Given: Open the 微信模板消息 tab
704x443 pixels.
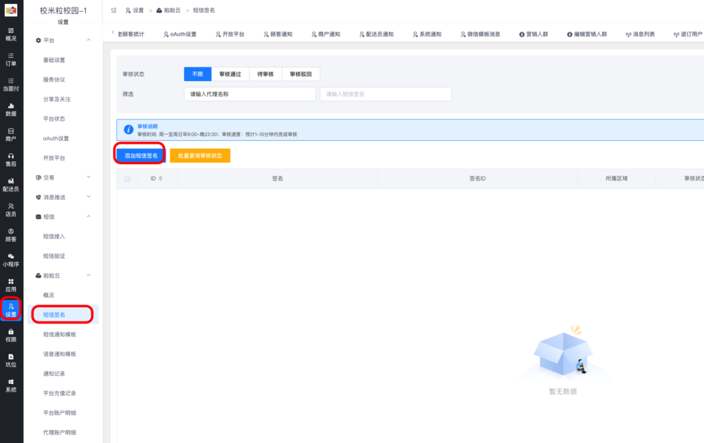Looking at the screenshot, I should click(482, 33).
